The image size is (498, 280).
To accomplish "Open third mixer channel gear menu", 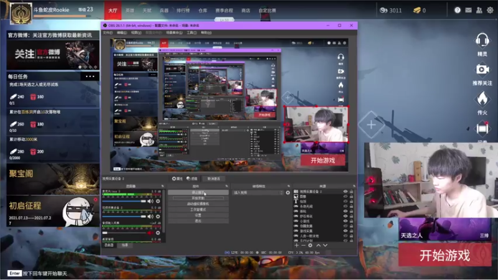I will pos(158,233).
